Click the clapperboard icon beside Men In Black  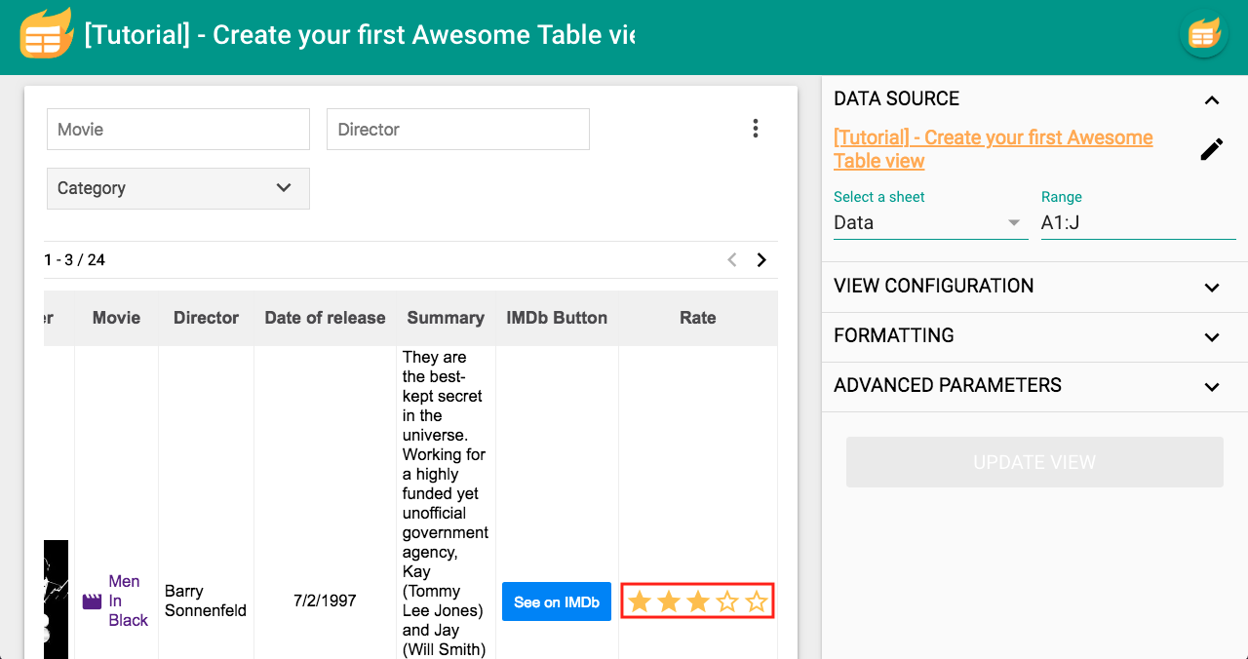[x=92, y=601]
